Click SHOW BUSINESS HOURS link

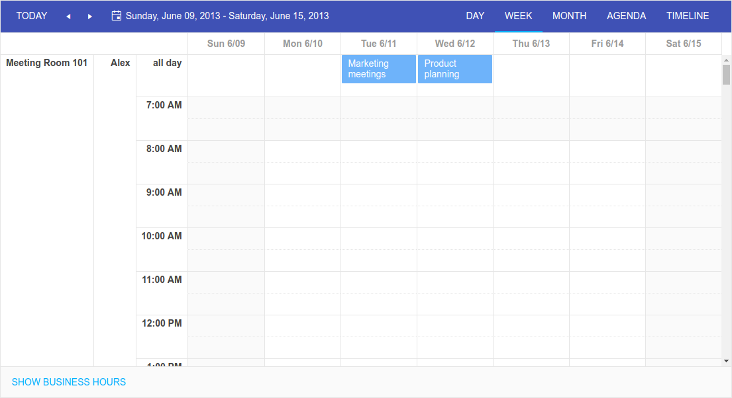[69, 382]
